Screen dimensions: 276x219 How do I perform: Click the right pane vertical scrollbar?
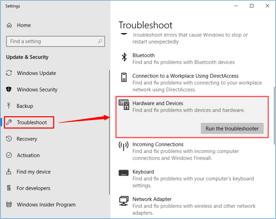[x=274, y=116]
